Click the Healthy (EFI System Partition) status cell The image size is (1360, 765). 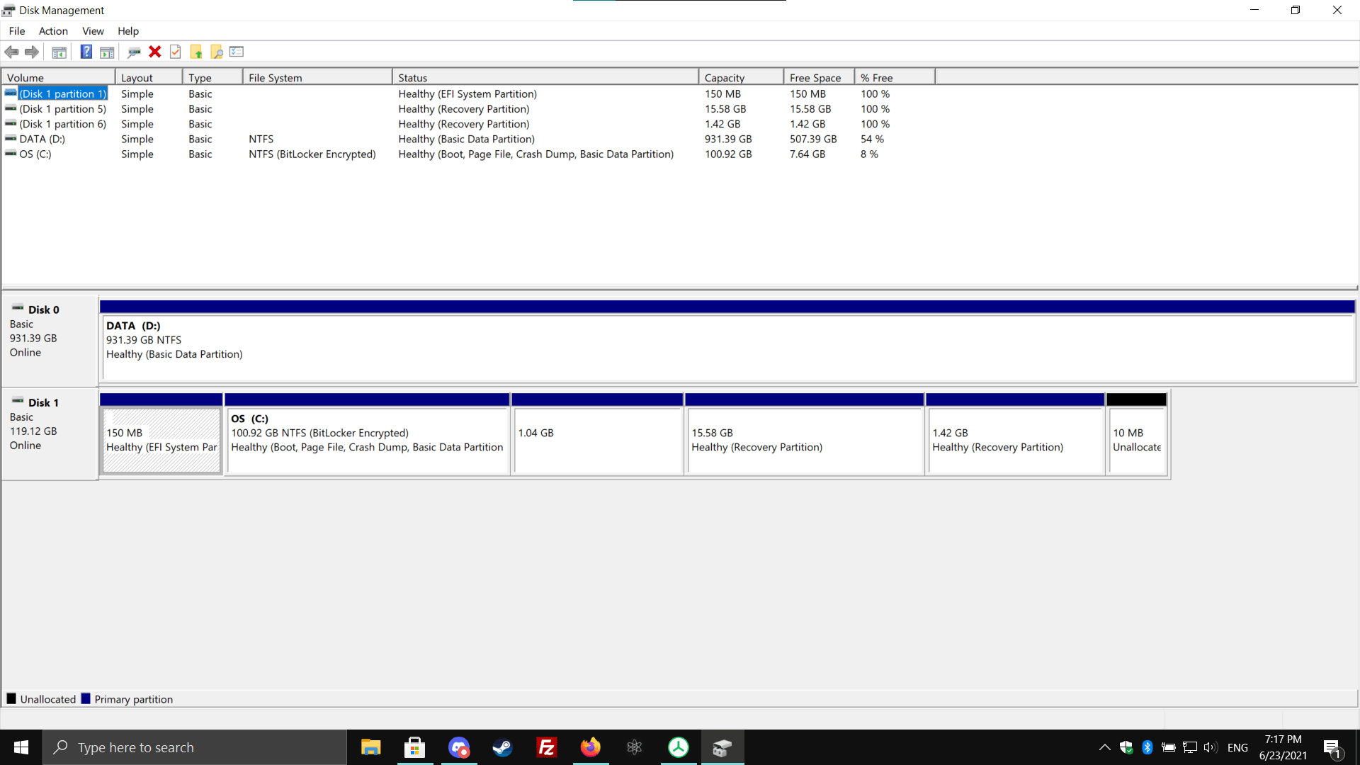(467, 93)
